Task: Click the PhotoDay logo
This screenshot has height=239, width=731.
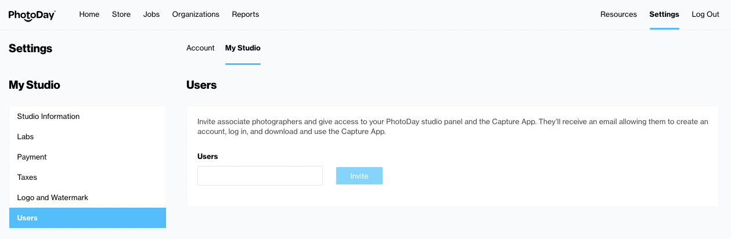Action: point(32,15)
